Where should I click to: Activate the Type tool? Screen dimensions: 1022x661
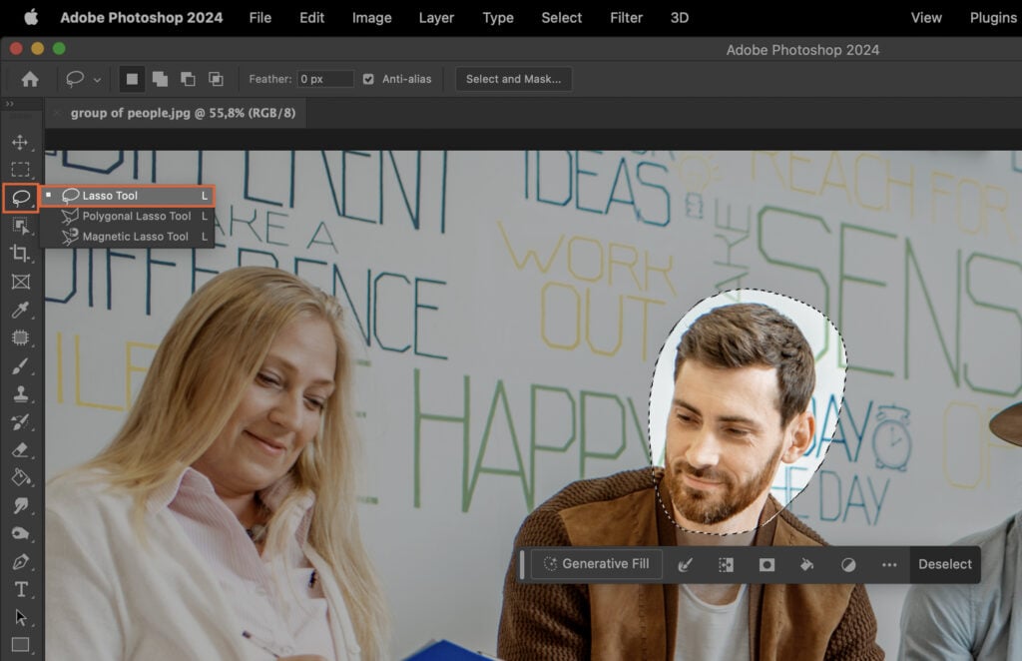point(22,589)
